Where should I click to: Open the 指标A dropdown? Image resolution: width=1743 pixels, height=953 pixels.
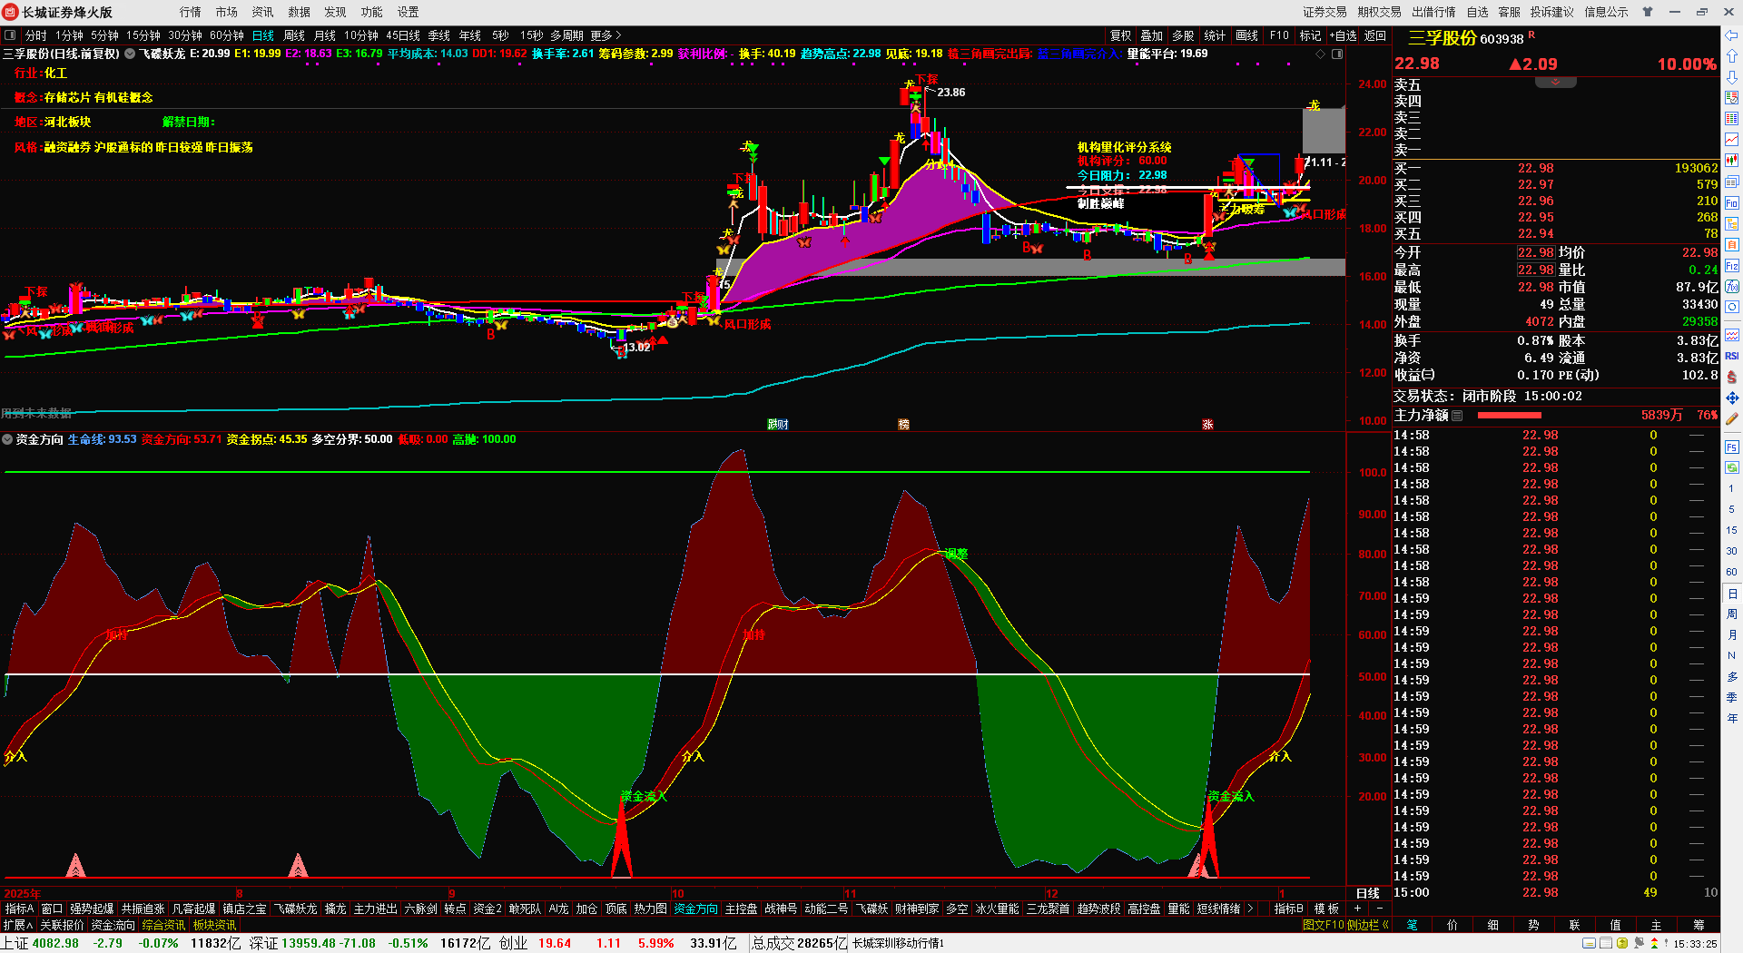19,909
